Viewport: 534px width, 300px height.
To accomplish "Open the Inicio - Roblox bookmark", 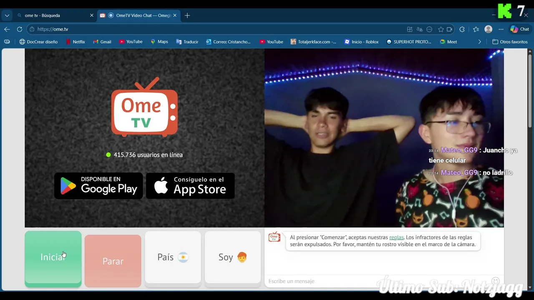I will (x=361, y=42).
